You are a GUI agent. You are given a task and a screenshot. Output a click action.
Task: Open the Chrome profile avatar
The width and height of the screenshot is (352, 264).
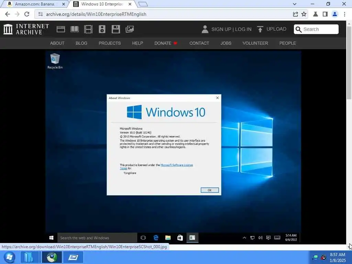tap(335, 14)
